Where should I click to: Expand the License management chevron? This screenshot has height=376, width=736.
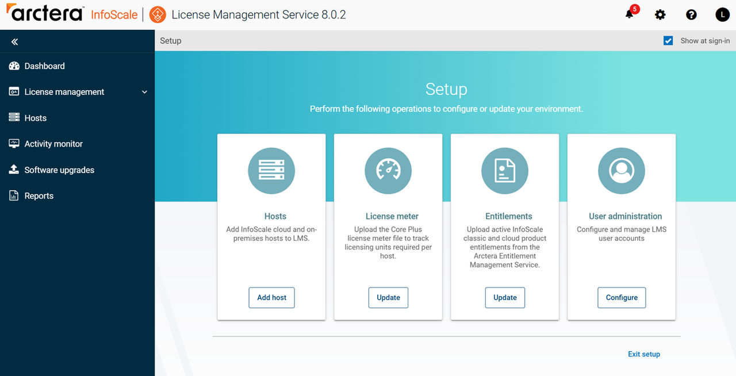tap(144, 92)
